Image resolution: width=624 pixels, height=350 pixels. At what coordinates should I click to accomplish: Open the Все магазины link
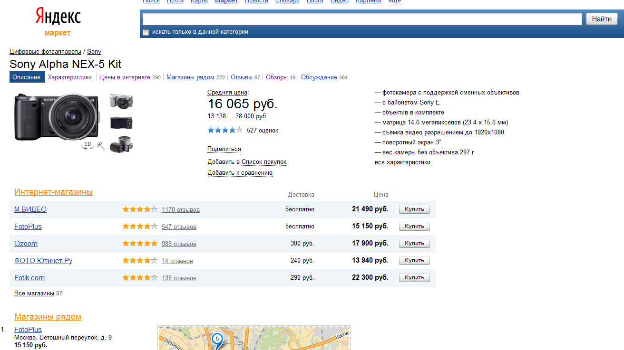point(34,293)
